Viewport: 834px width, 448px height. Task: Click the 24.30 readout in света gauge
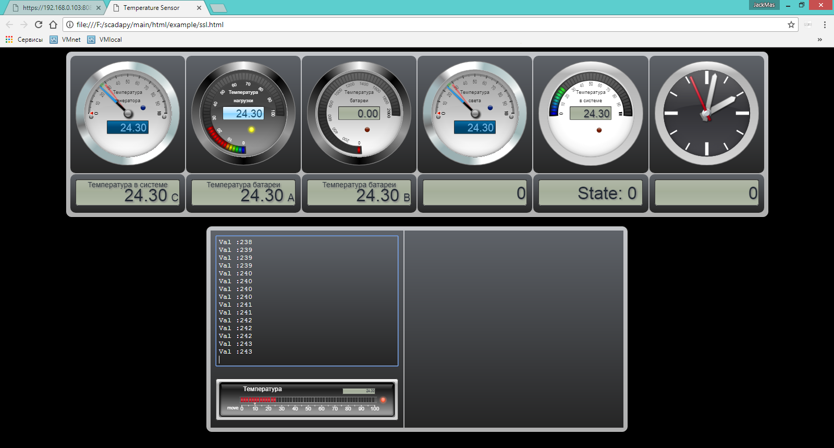(x=475, y=127)
